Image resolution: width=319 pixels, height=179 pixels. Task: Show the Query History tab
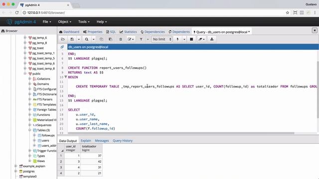tap(123, 141)
